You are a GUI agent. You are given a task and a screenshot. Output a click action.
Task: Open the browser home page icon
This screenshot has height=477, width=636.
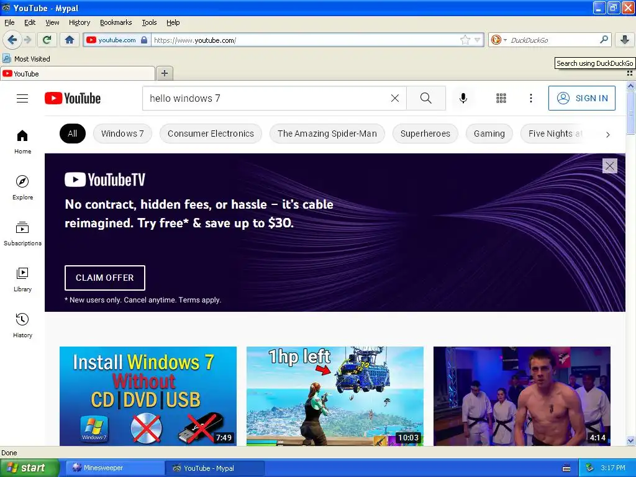pos(70,40)
